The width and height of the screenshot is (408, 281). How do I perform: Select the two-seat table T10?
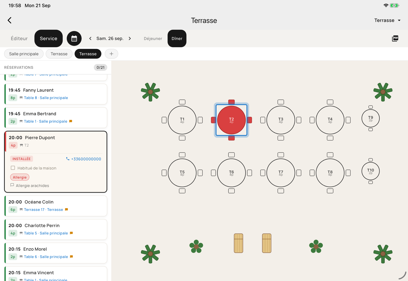371,171
